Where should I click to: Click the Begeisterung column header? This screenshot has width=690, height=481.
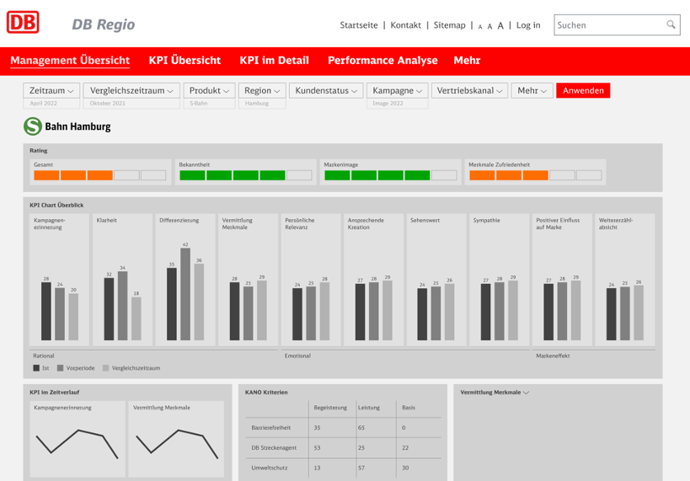coord(330,408)
